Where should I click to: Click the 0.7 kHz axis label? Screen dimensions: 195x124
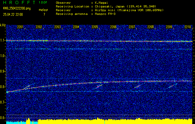coord(3,102)
